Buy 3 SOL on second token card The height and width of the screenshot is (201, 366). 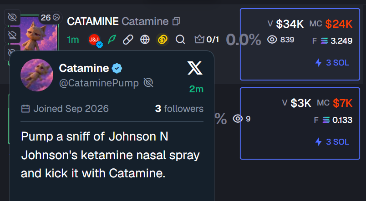332,142
